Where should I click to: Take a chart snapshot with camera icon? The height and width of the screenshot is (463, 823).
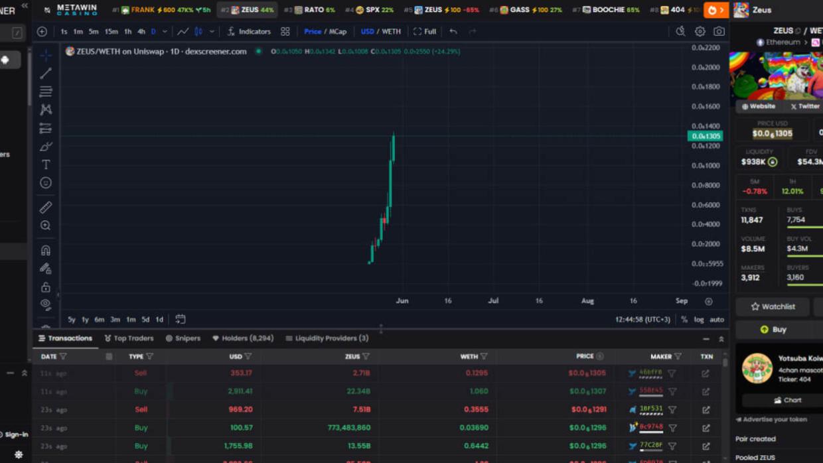(719, 31)
